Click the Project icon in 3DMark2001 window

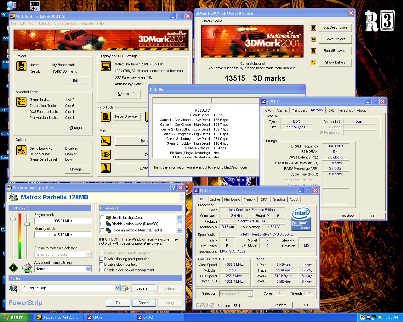pyautogui.click(x=21, y=66)
